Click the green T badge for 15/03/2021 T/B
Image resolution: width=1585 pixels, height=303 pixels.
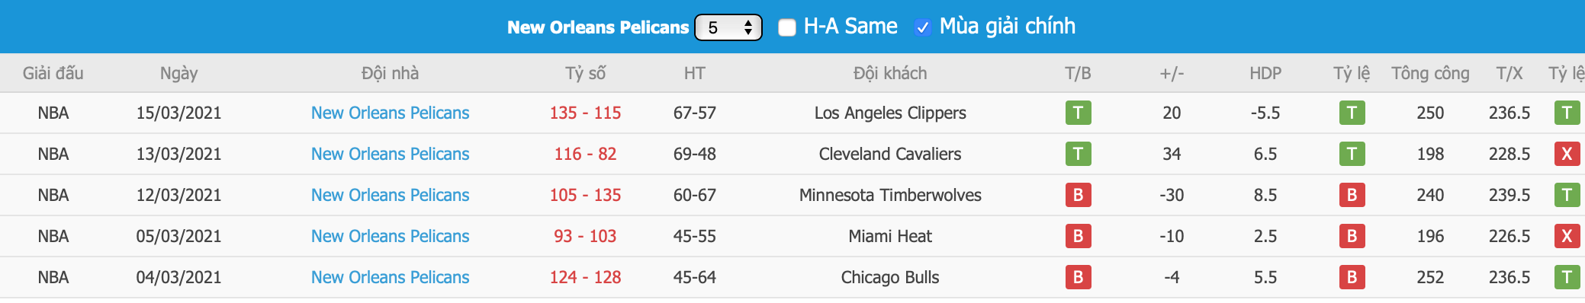pyautogui.click(x=1078, y=113)
